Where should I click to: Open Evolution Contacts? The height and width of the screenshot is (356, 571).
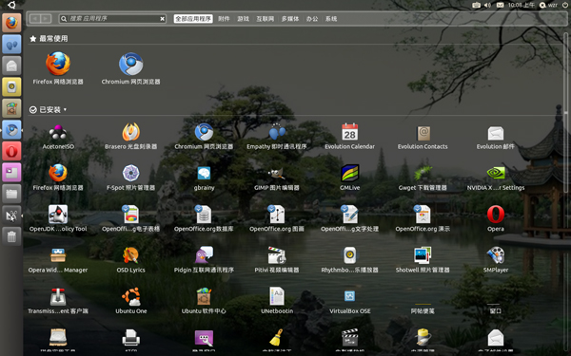(423, 137)
